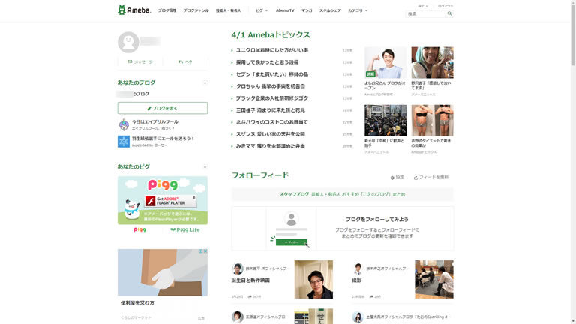The height and width of the screenshot is (324, 576).
Task: Open スキルシェア in the navigation
Action: coord(330,10)
